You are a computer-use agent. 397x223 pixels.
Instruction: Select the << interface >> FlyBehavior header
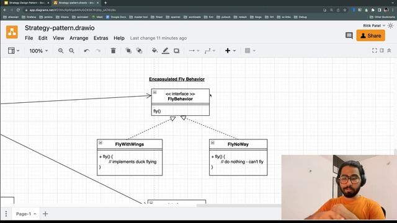[181, 96]
